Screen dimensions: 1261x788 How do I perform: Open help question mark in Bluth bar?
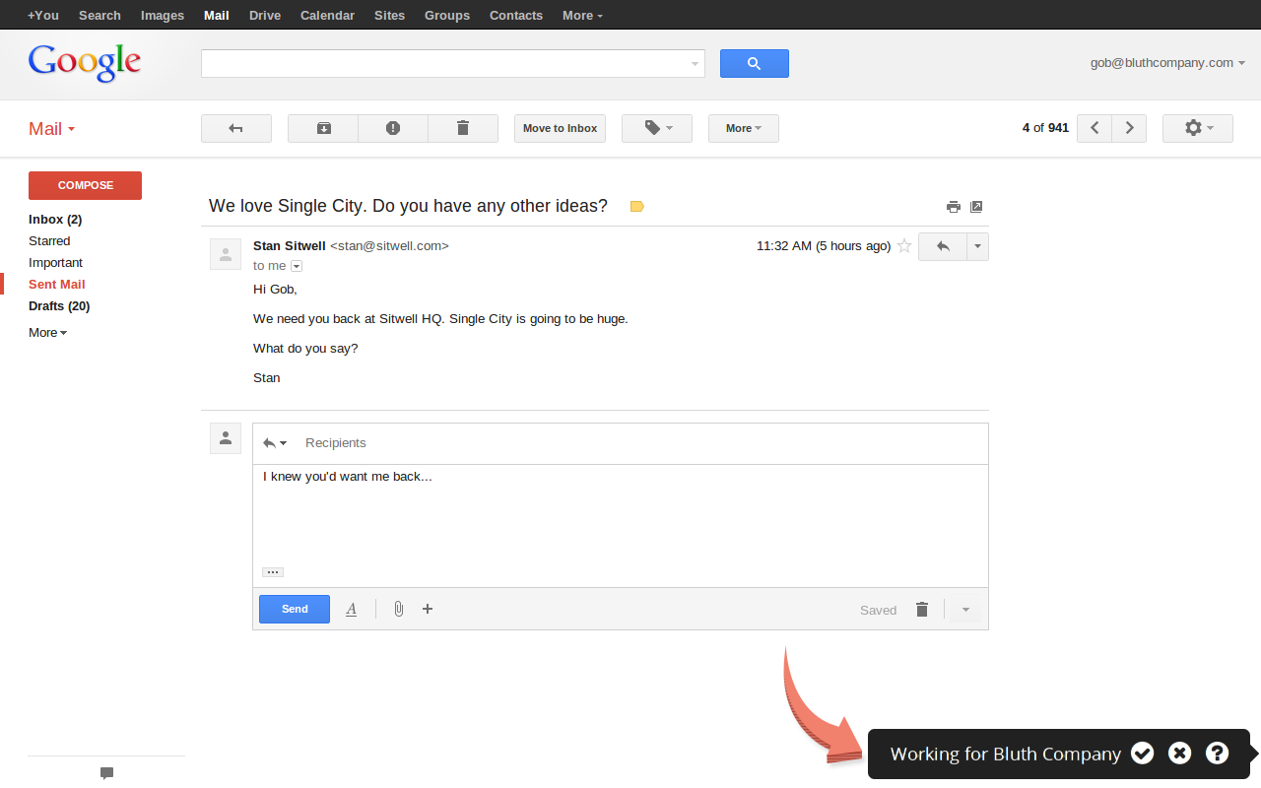pyautogui.click(x=1217, y=754)
